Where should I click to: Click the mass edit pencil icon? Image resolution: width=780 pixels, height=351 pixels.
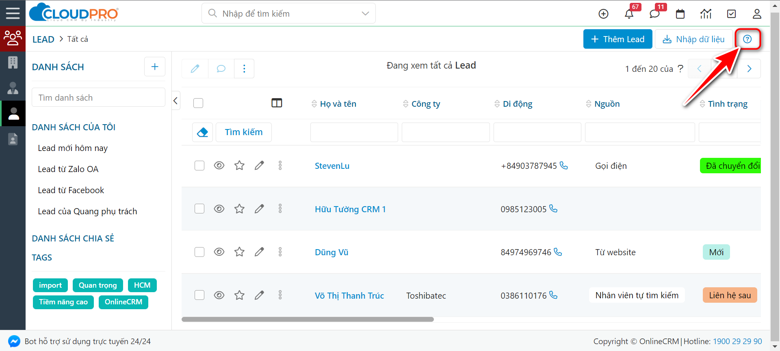click(195, 69)
